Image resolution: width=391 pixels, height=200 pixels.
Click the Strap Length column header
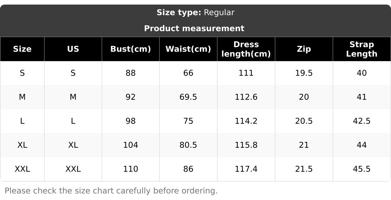pos(362,49)
